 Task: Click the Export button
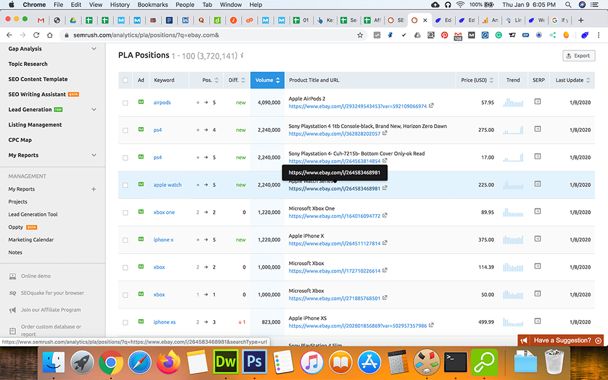coord(578,55)
